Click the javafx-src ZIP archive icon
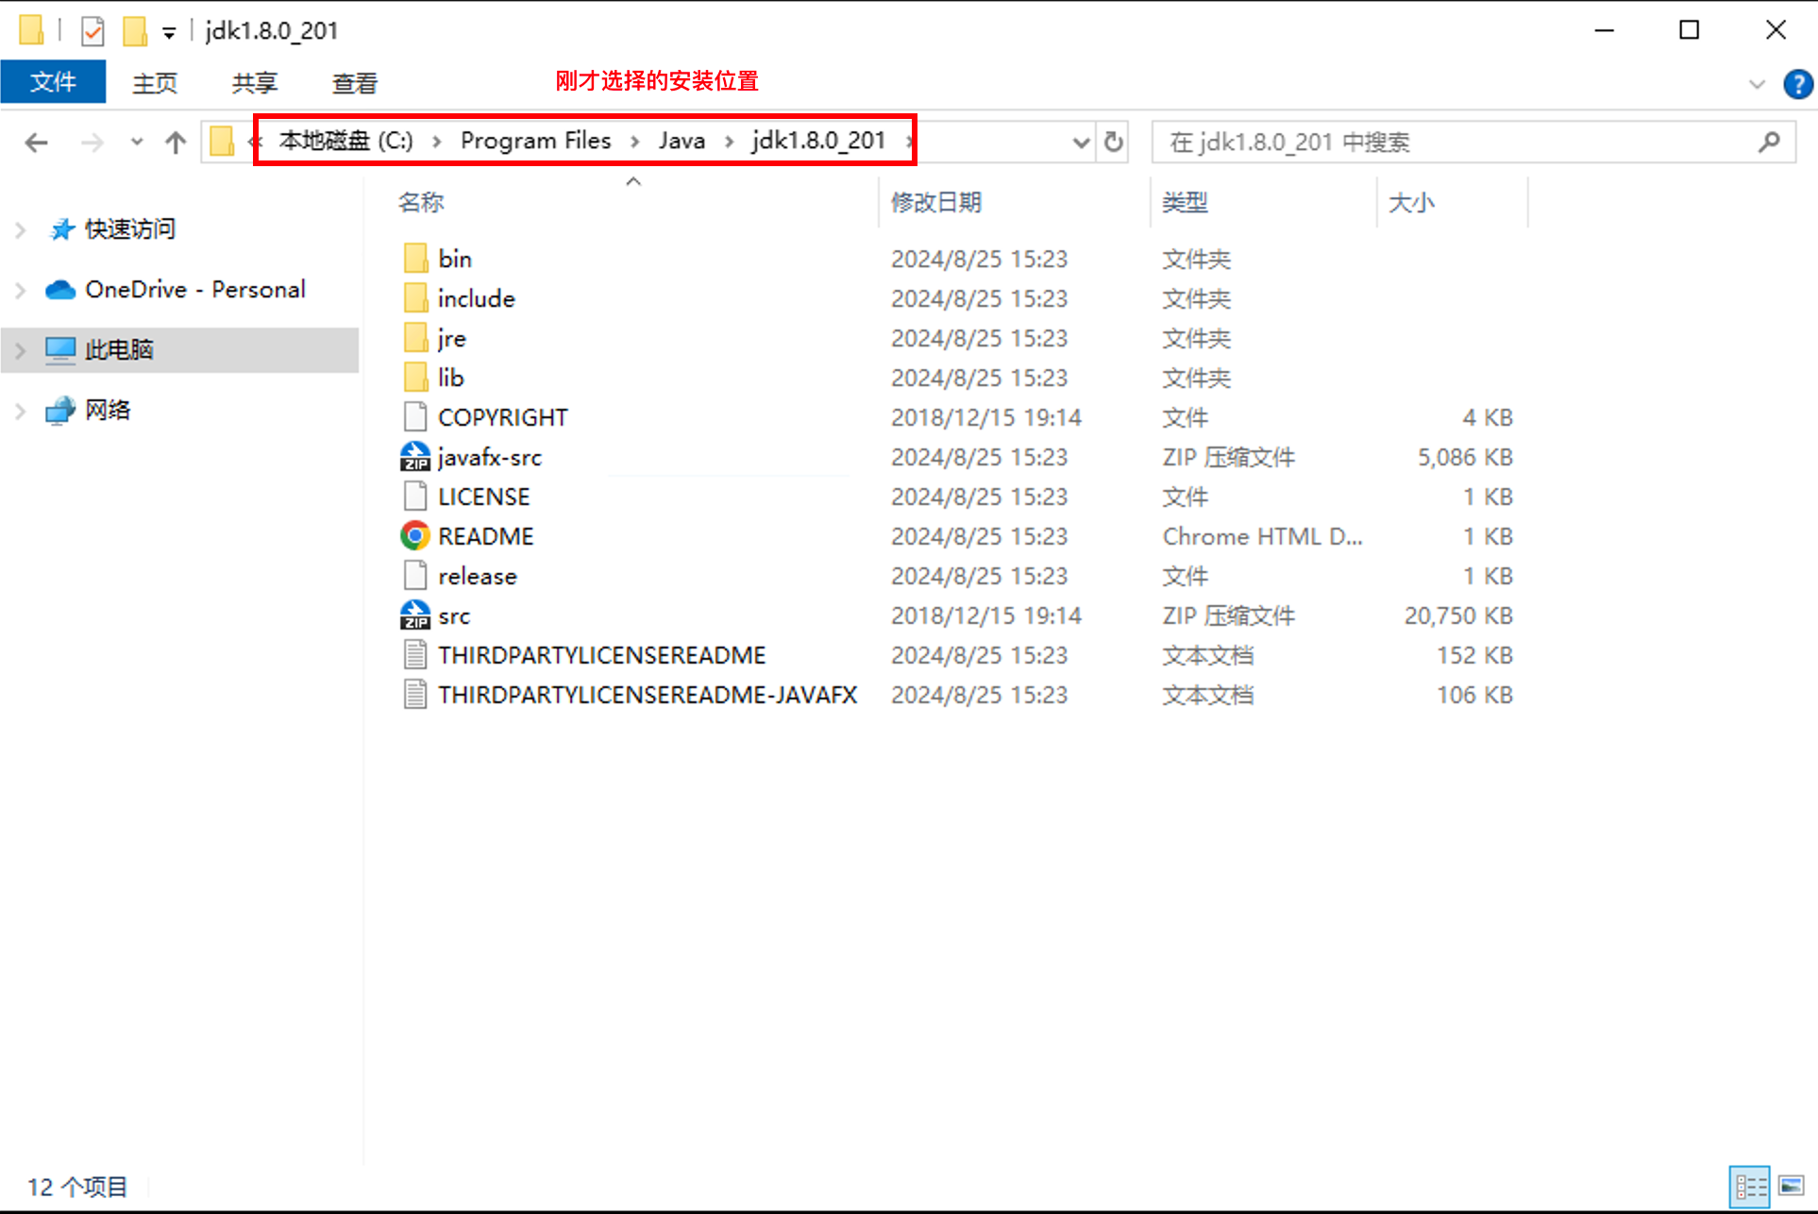Screen dimensions: 1818x1214 tap(415, 457)
